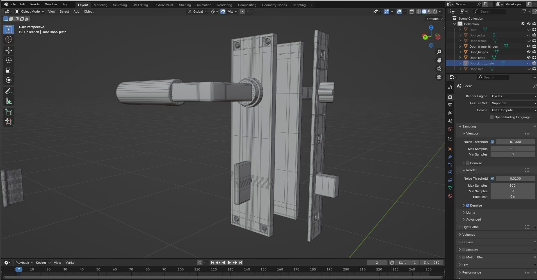Enable Open Shading Language checkbox
Image resolution: width=537 pixels, height=280 pixels.
point(492,117)
